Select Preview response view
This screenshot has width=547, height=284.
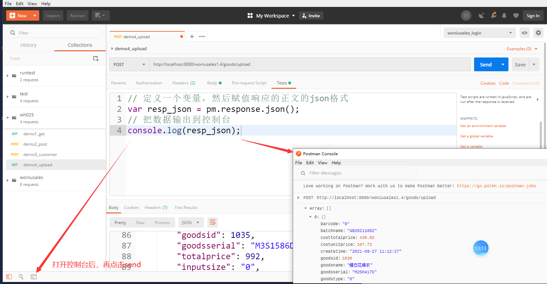(162, 223)
